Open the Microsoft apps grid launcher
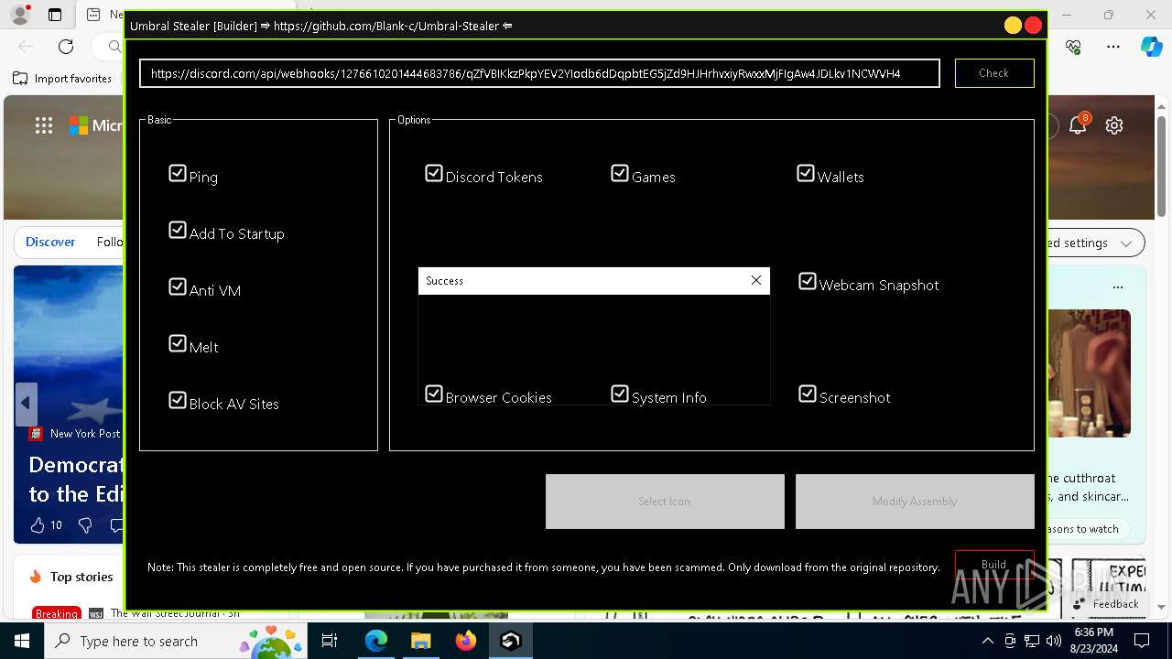 [x=44, y=125]
